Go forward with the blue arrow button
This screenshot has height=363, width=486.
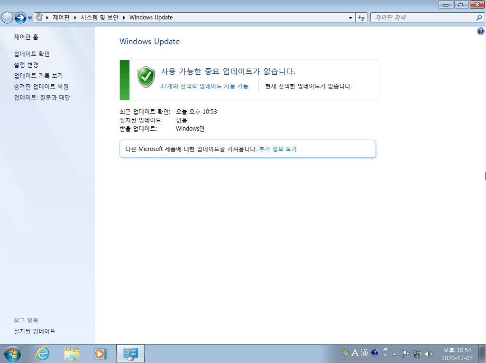20,18
